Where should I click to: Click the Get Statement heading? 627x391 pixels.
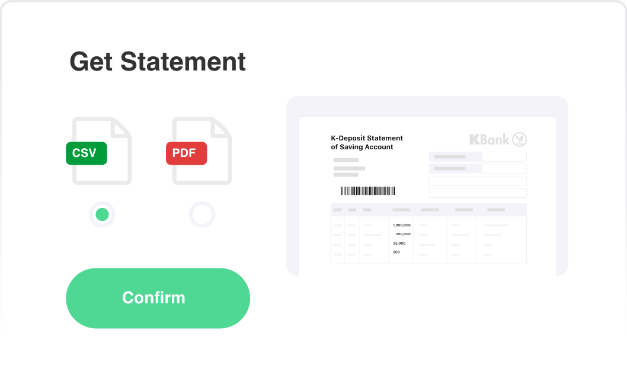(x=158, y=62)
